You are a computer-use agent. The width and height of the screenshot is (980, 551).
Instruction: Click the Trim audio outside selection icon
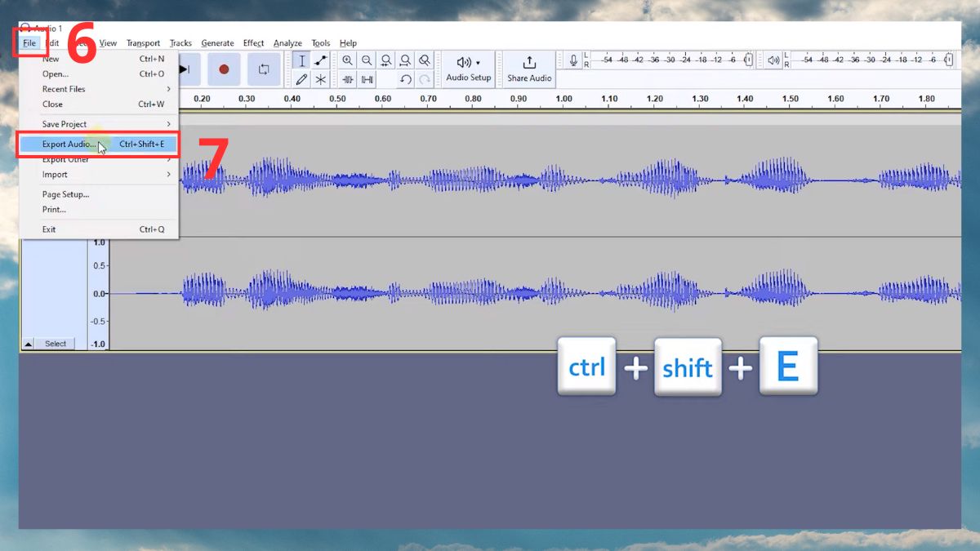(348, 79)
